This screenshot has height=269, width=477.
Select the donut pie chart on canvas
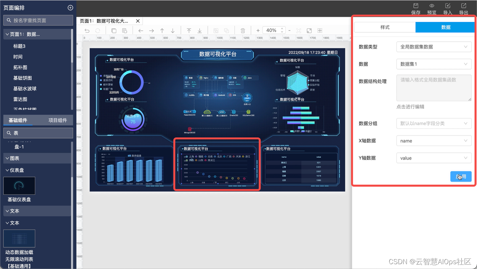tap(132, 82)
